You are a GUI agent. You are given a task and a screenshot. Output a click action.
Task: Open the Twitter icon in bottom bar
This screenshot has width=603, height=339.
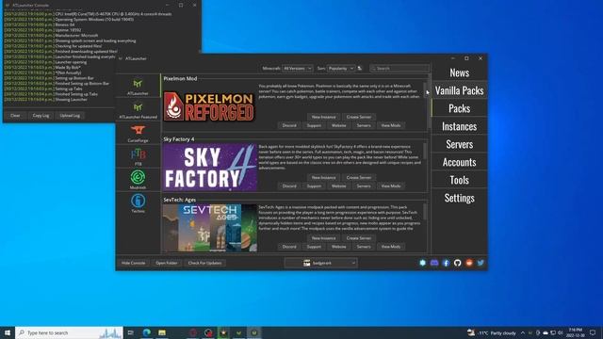[481, 263]
